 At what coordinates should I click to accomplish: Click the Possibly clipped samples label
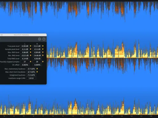coord(10,62)
